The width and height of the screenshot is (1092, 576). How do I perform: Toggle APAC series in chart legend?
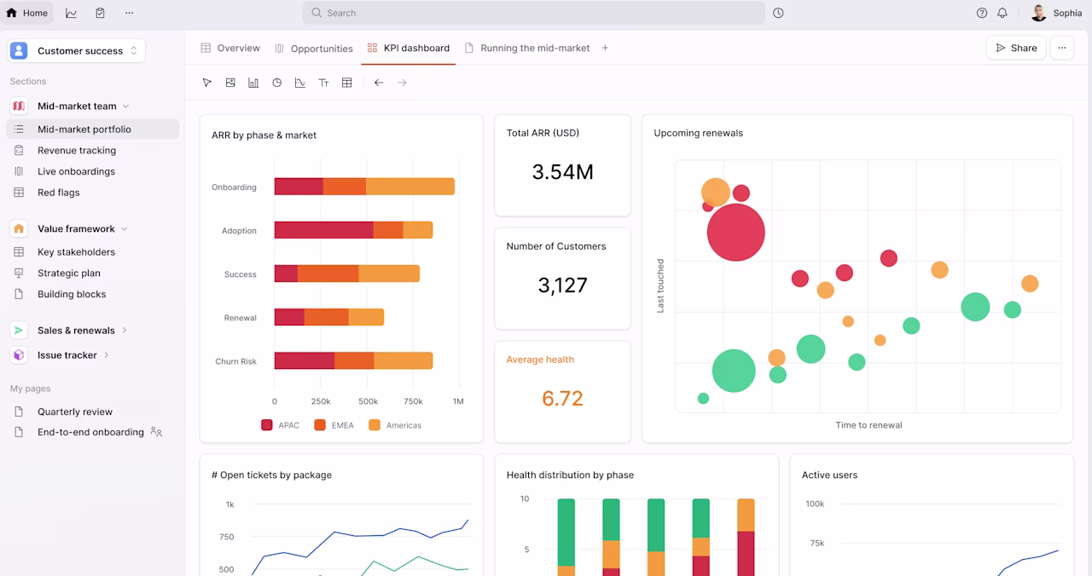[x=281, y=425]
